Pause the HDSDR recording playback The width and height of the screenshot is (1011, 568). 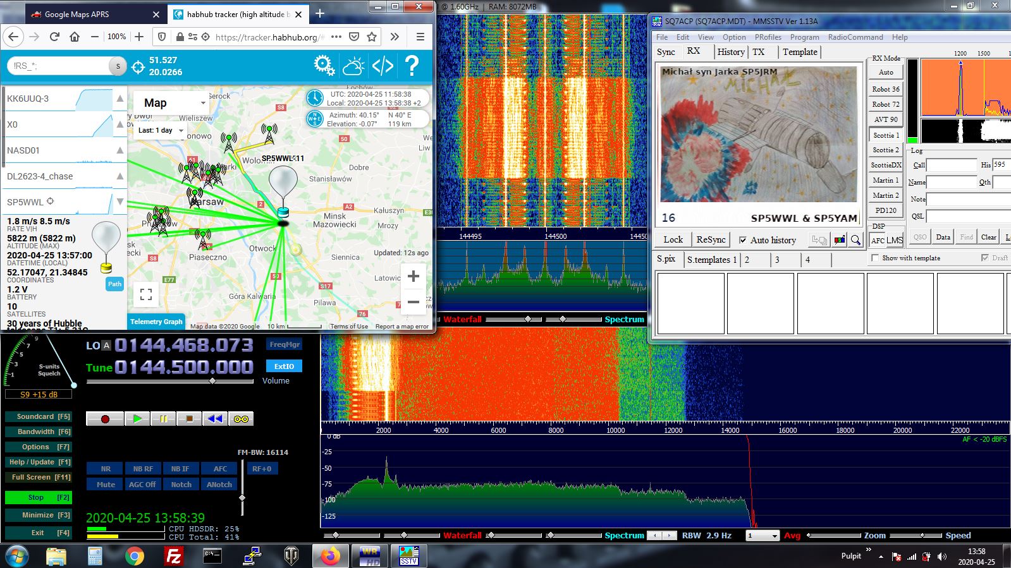[163, 419]
